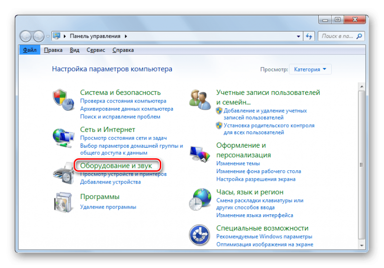
Task: Expand arrow after Панель управления breadcrumb
Action: click(x=126, y=36)
